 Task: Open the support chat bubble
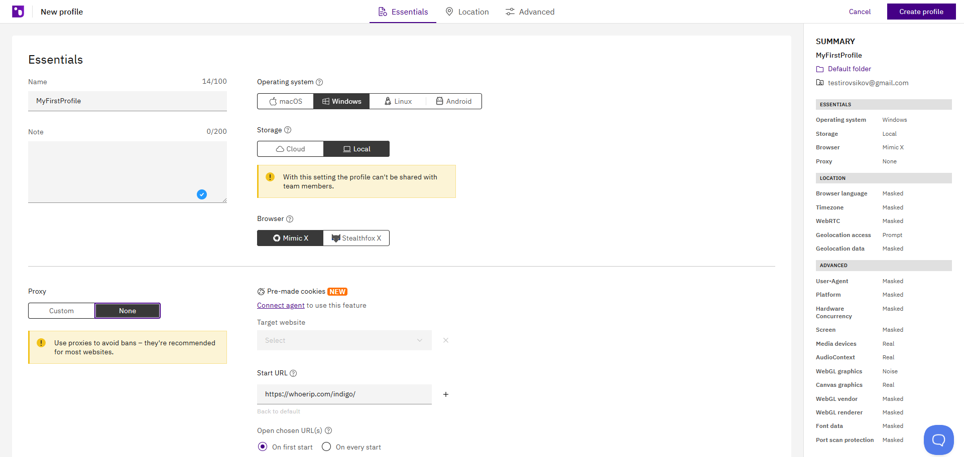pos(938,440)
